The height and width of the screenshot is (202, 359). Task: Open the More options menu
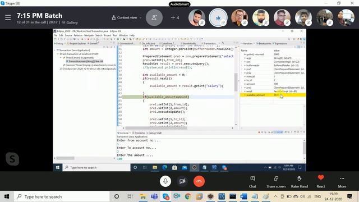click(x=342, y=182)
